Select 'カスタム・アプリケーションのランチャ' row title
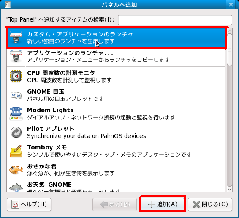This screenshot has height=218, width=239. coord(80,34)
